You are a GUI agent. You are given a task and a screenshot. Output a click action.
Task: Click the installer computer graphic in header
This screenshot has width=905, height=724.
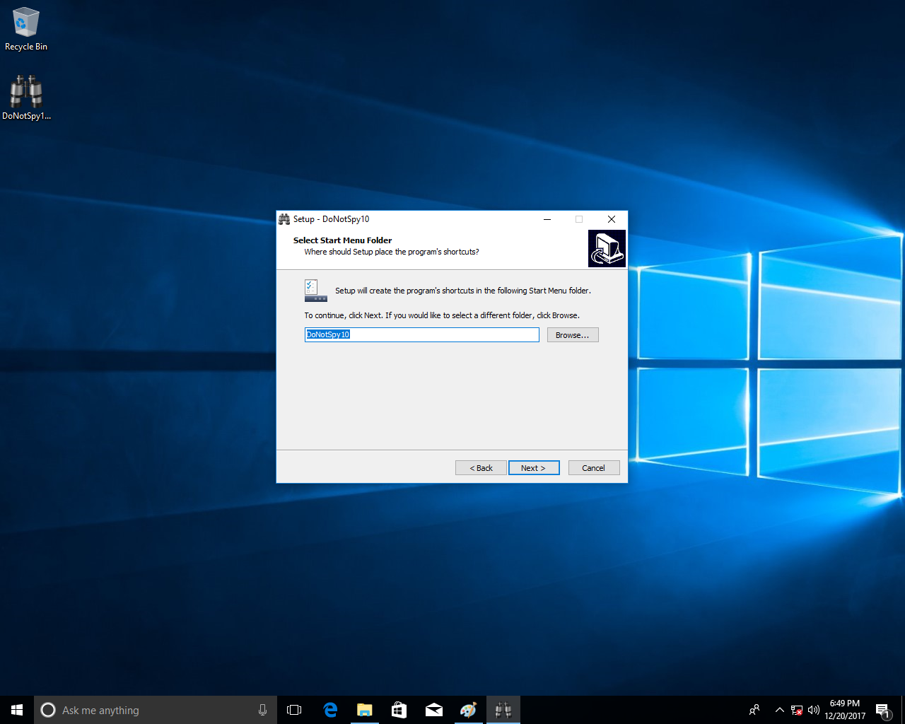(607, 248)
